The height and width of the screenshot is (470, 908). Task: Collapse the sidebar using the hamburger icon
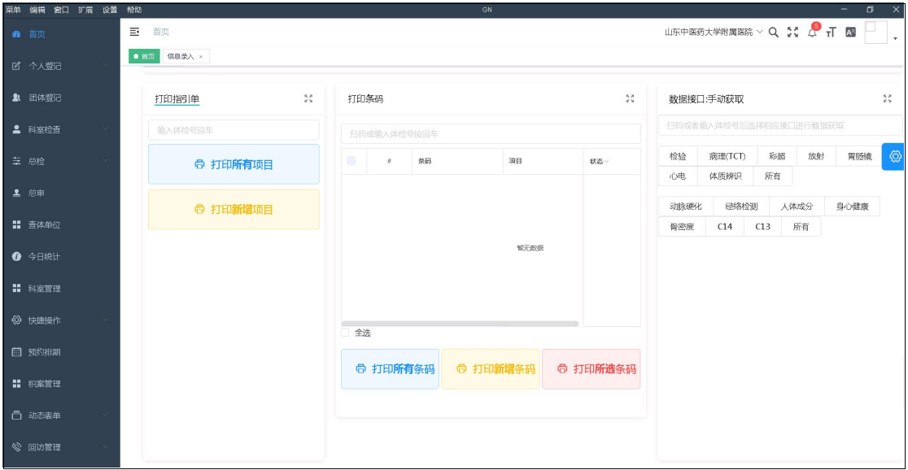tap(135, 32)
